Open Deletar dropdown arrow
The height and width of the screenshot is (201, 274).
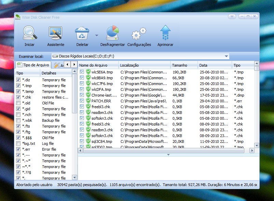(x=97, y=35)
